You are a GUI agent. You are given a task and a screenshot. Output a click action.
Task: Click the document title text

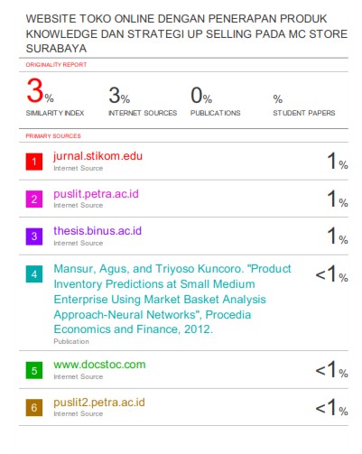tap(187, 33)
